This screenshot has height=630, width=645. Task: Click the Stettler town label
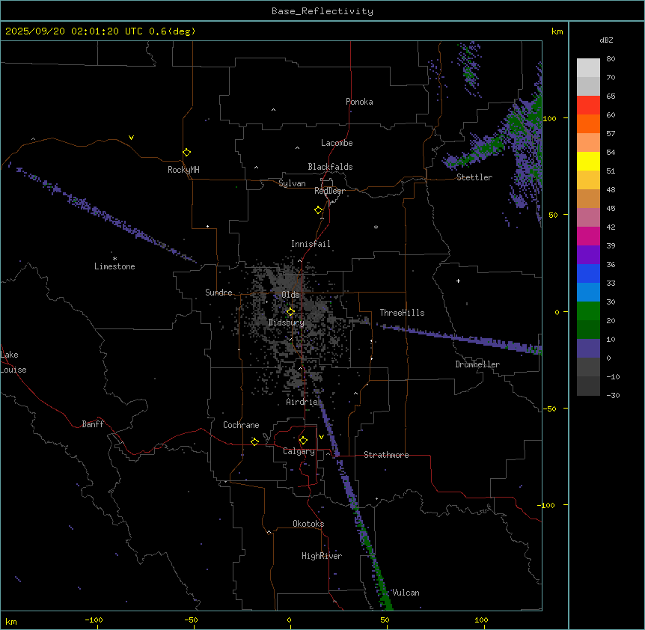point(474,177)
